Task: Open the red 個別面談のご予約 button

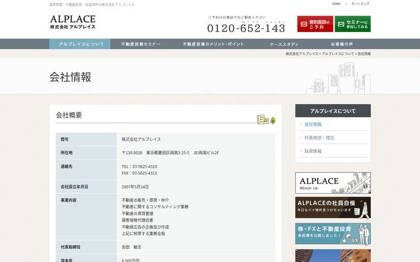Action: click(315, 24)
